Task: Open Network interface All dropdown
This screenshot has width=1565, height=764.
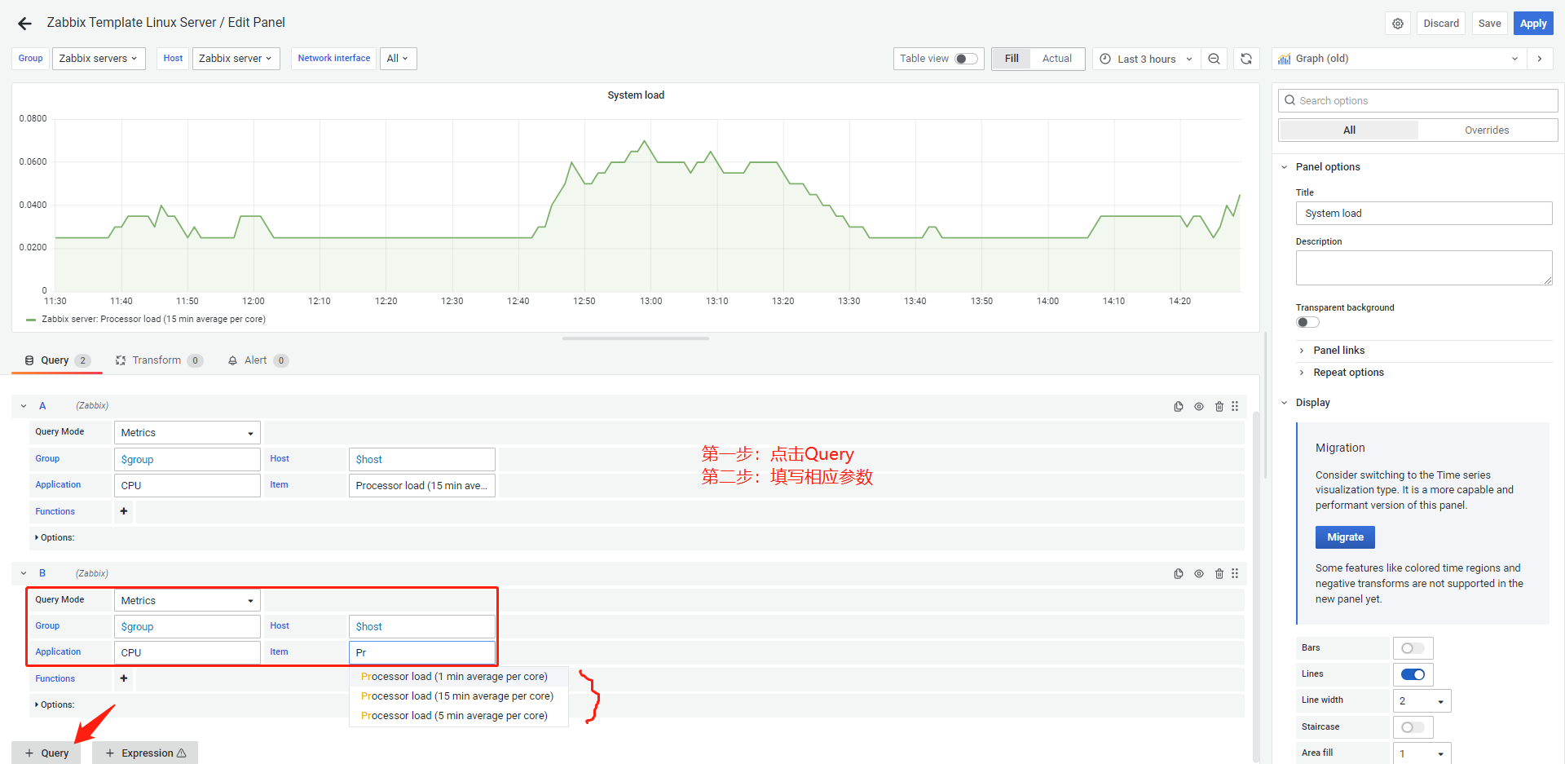Action: 397,59
